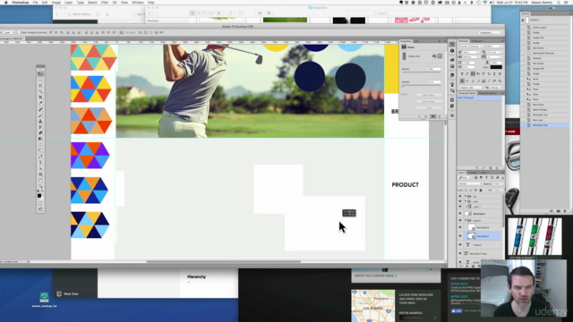Select the Zoom tool in toolbox
This screenshot has height=322, width=573.
(40, 186)
